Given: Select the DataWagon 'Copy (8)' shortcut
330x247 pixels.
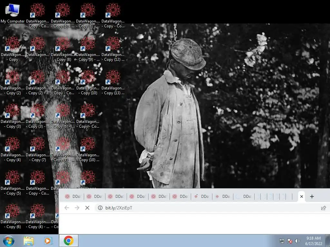Looking at the screenshot, I should 63,49.
